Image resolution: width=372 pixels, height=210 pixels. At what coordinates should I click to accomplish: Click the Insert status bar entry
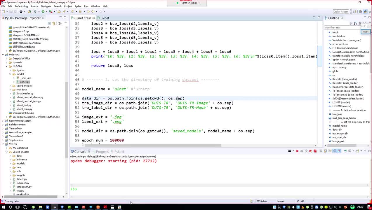point(281,201)
